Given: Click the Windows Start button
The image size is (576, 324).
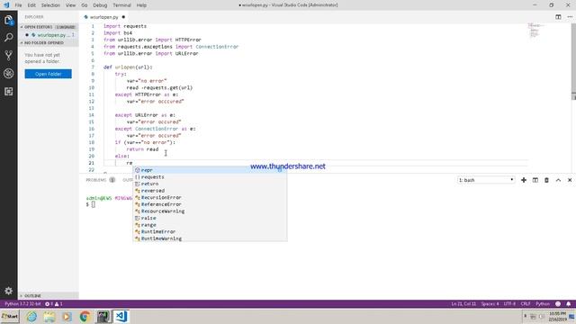Looking at the screenshot, I should [10, 316].
